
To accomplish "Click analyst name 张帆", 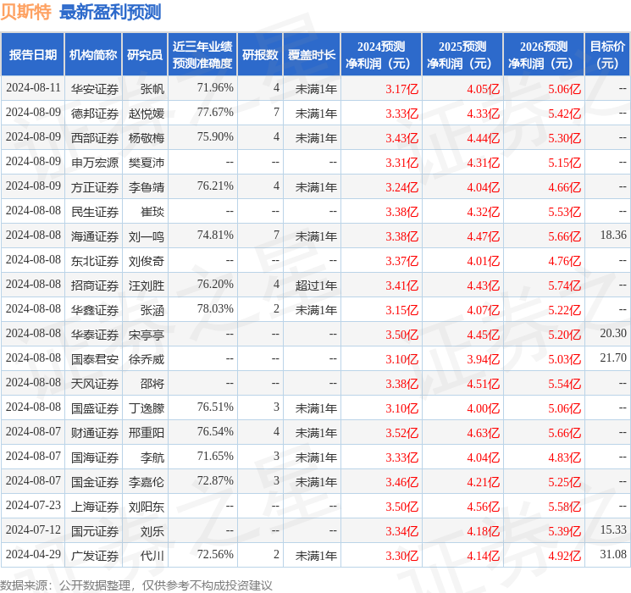I will [x=152, y=89].
